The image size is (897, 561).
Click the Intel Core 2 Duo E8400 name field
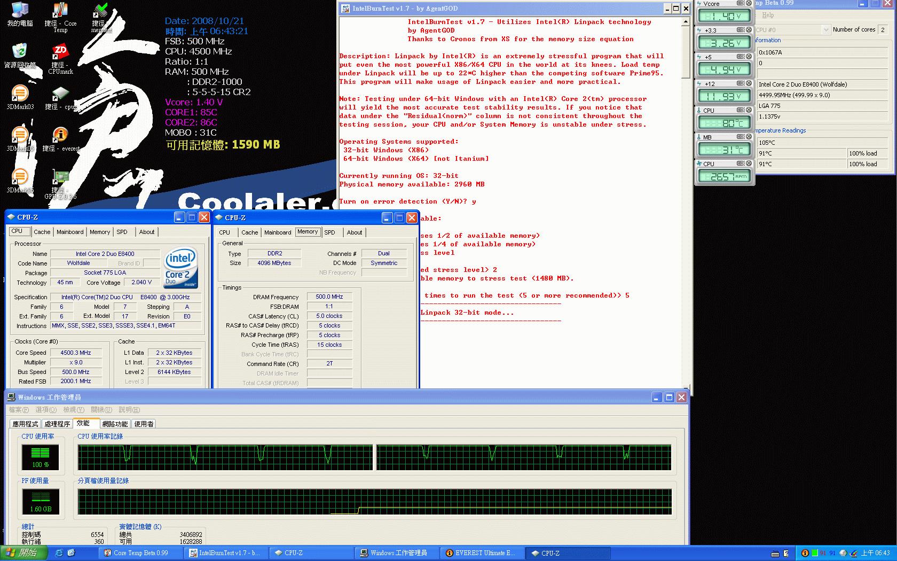point(105,254)
